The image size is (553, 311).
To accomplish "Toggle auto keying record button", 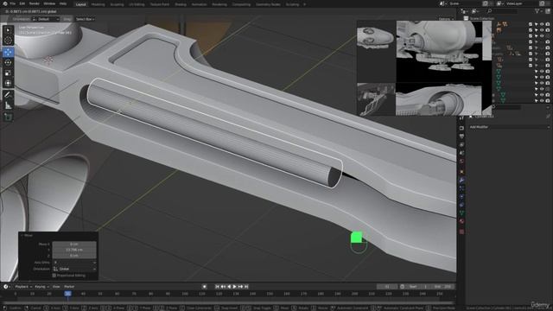I will pos(204,287).
